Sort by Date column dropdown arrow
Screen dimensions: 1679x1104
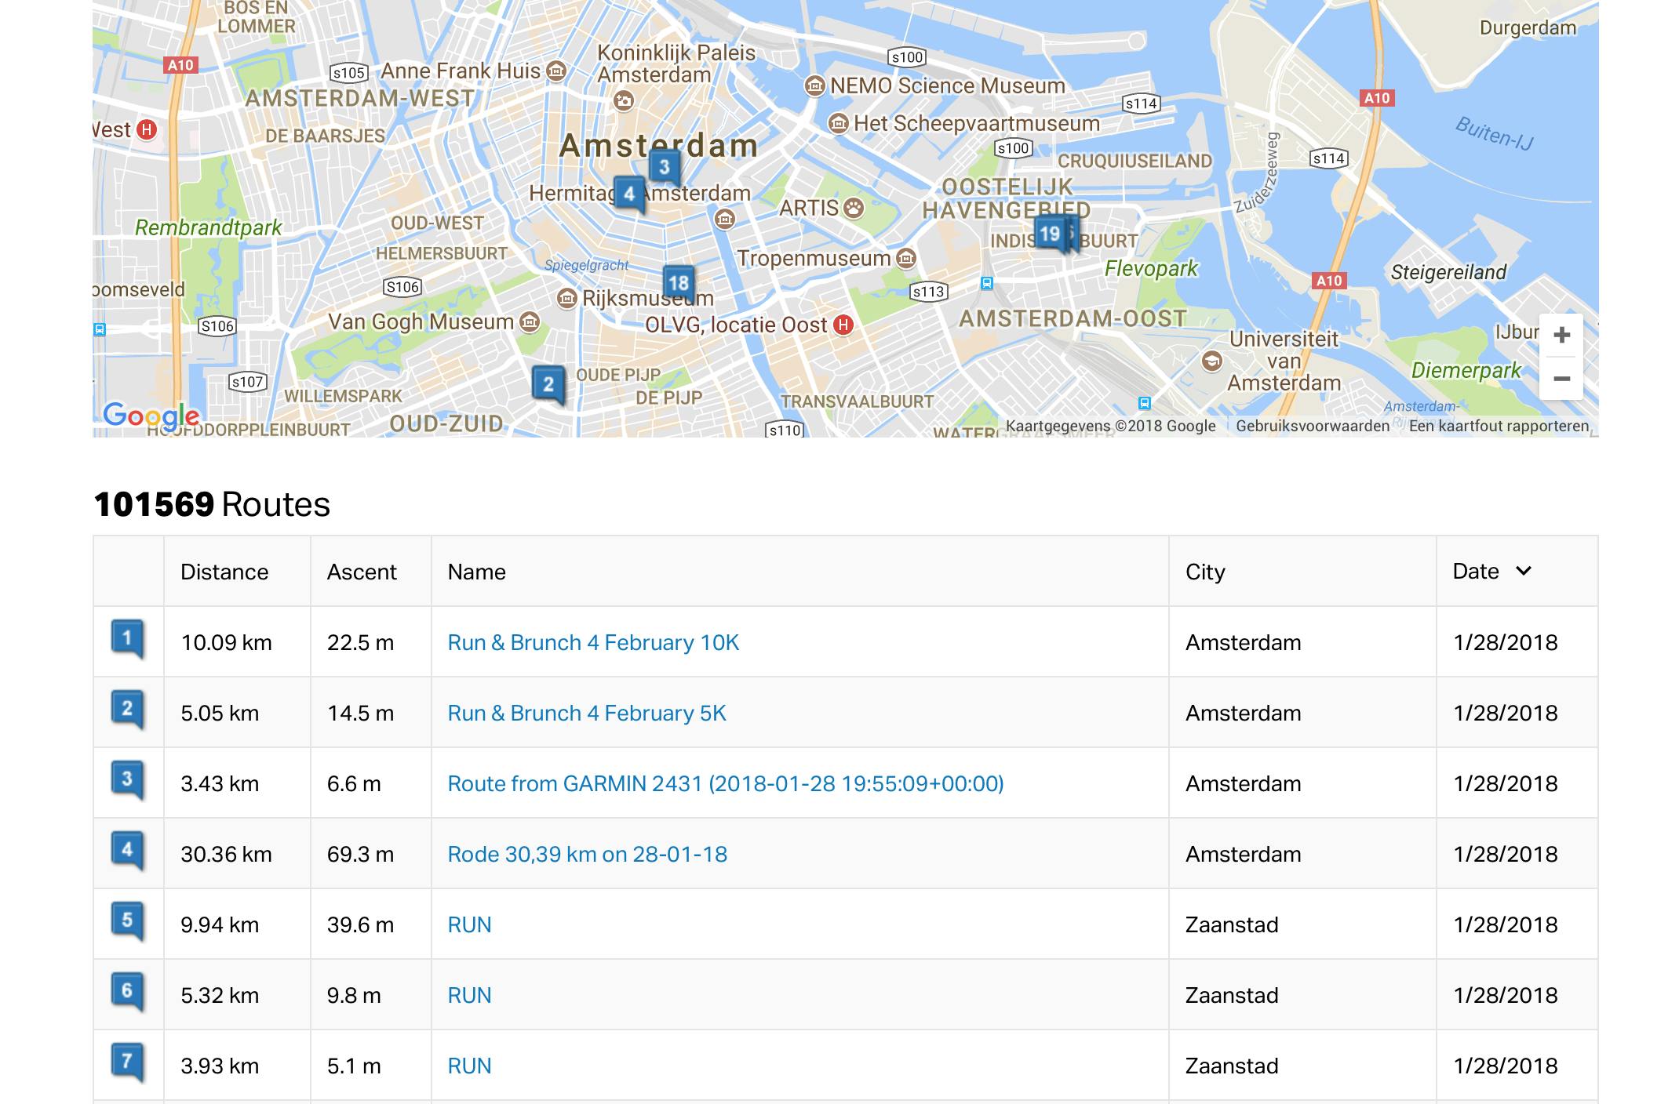point(1524,571)
